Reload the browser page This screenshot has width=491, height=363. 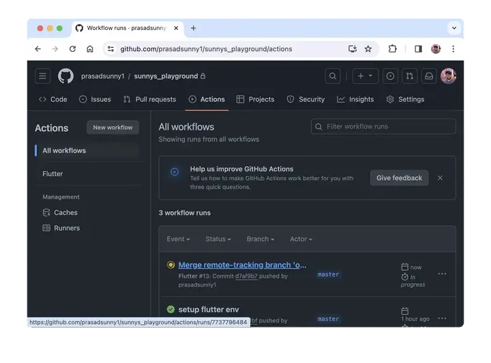73,49
